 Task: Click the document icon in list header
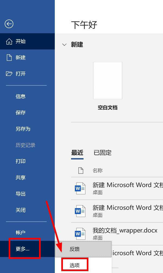click(81, 171)
